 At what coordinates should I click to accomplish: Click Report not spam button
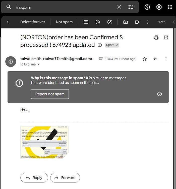coord(50,94)
